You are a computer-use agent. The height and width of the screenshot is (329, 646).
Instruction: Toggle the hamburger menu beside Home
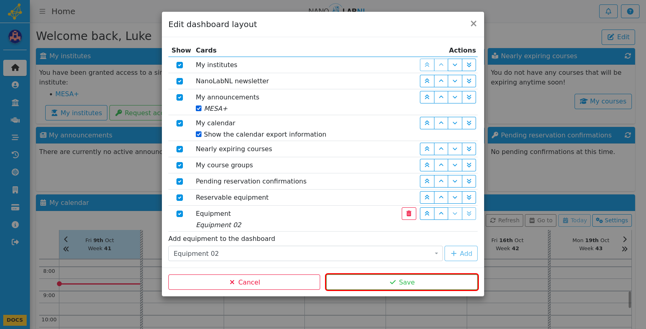(42, 11)
